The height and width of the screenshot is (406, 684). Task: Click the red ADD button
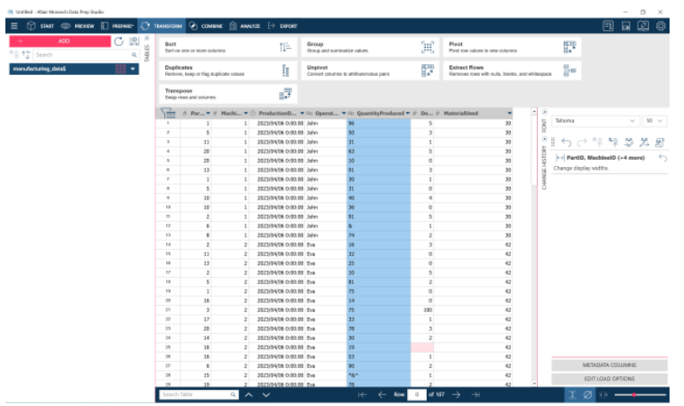(60, 41)
